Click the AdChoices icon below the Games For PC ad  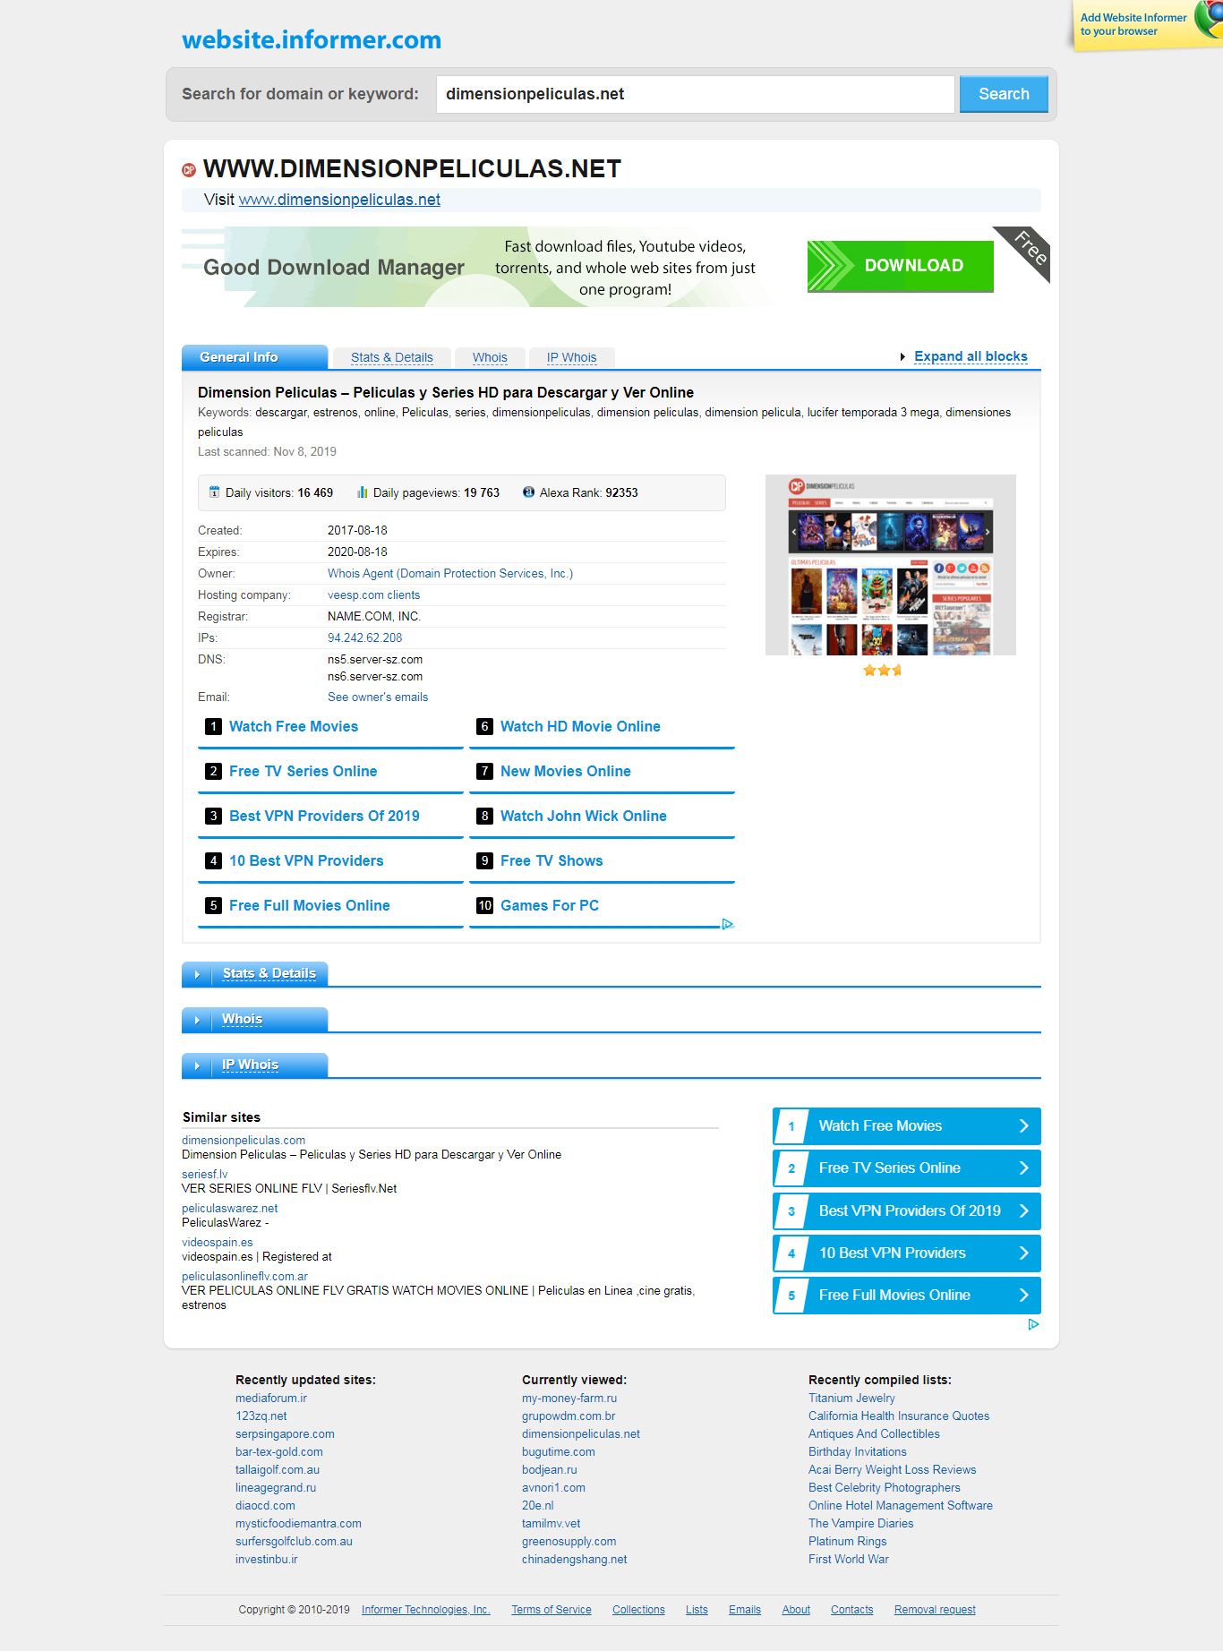[x=728, y=924]
